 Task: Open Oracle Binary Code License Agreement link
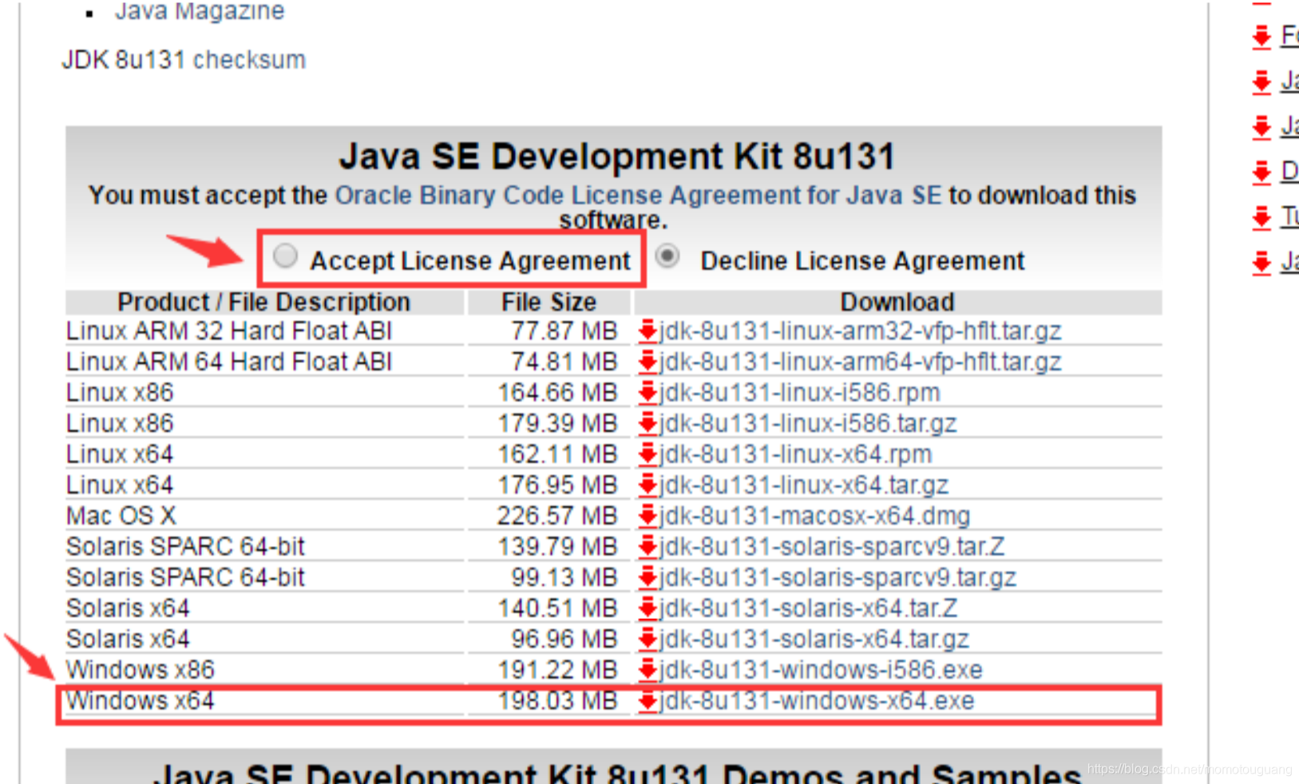coord(638,195)
